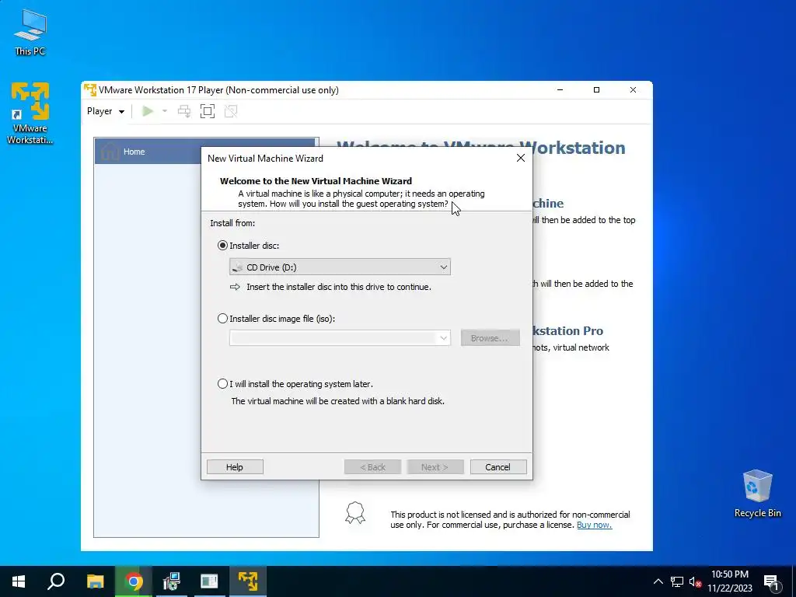The width and height of the screenshot is (796, 597).
Task: Click the ISO image file path field
Action: tap(333, 338)
